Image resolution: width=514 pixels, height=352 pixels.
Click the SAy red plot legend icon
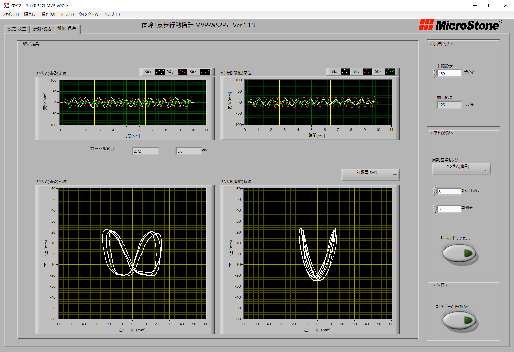pos(182,72)
